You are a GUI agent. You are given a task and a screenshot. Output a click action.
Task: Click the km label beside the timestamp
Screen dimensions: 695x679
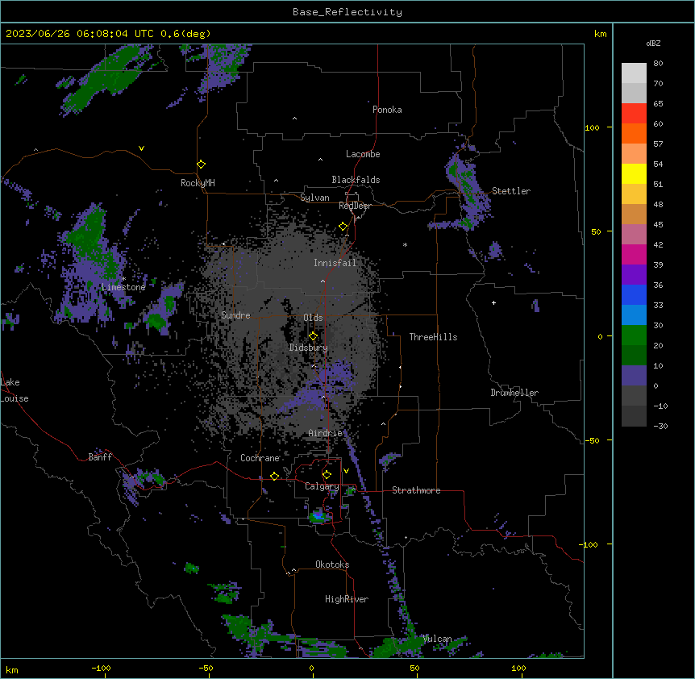pyautogui.click(x=600, y=34)
